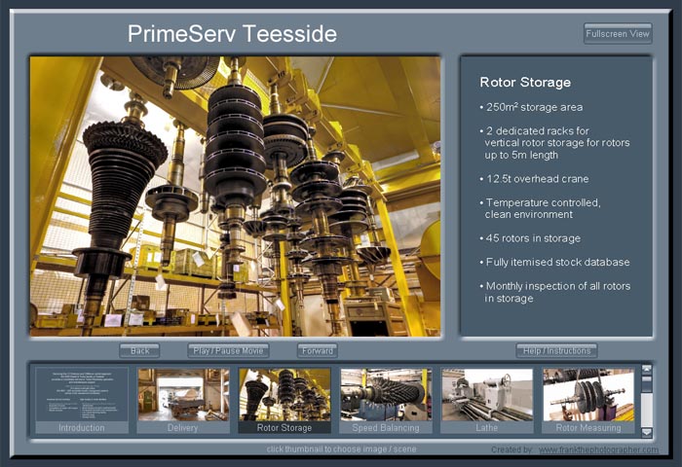Open Help / Instructions
This screenshot has height=467, width=682.
click(556, 350)
